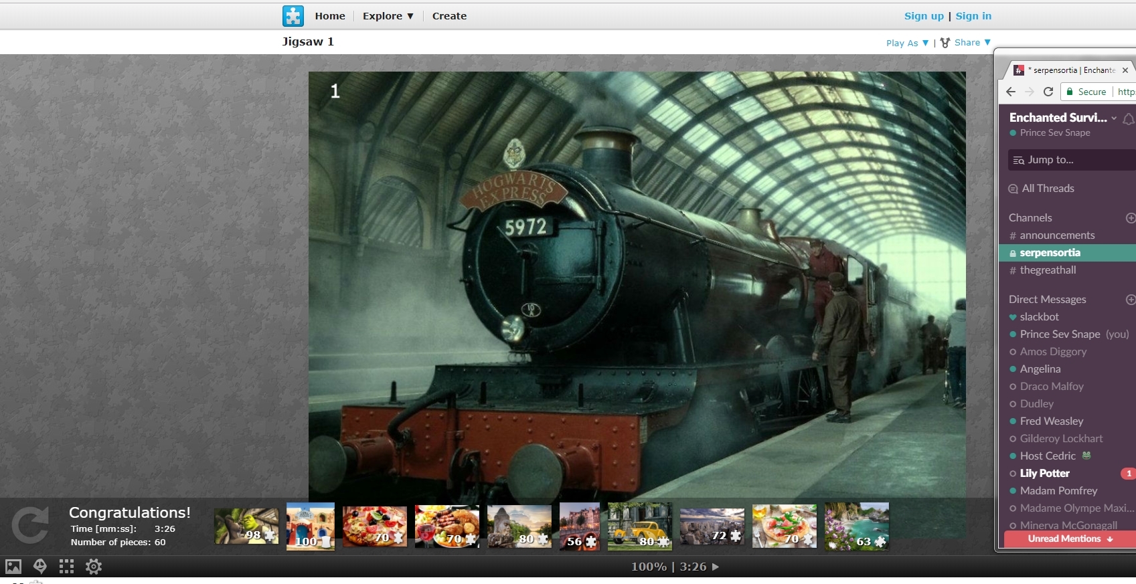Open the Enchanted Survi... workspace menu
1136x584 pixels.
pos(1063,118)
